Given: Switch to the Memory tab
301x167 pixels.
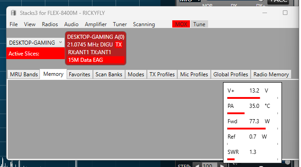Looking at the screenshot, I should click(53, 74).
